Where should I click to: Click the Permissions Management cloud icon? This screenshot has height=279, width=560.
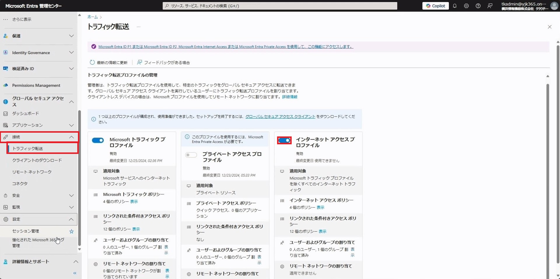coord(6,85)
